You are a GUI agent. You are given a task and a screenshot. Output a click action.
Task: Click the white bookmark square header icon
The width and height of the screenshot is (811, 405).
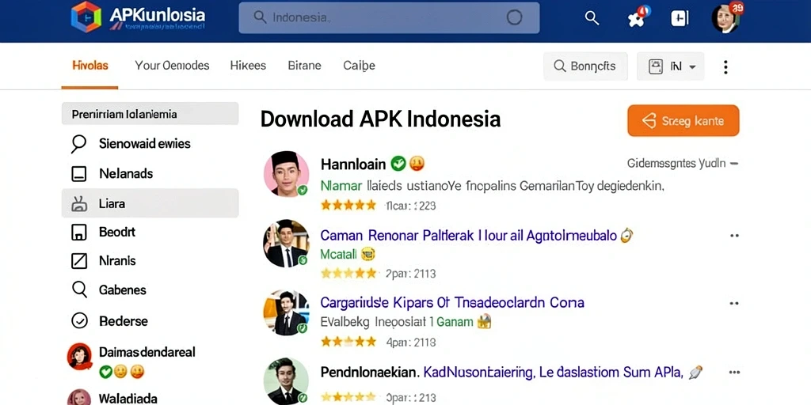680,18
